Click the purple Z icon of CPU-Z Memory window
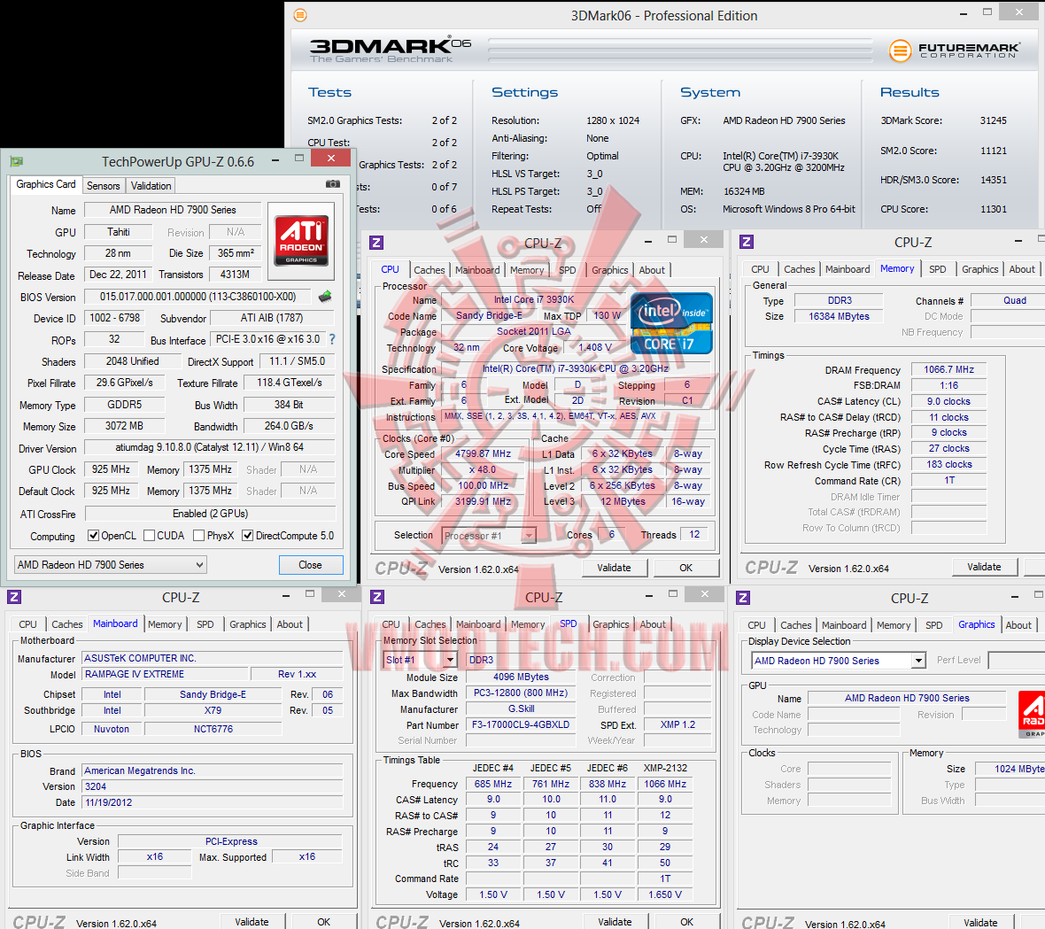This screenshot has height=929, width=1045. click(x=747, y=242)
